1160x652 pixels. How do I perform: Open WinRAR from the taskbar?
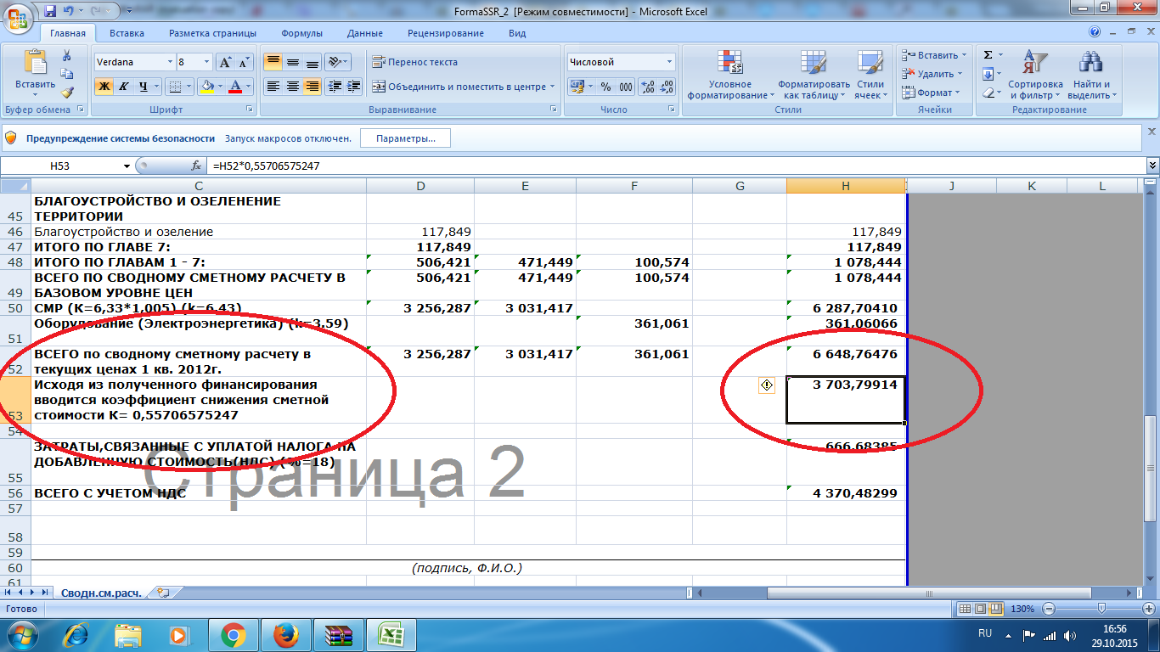tap(339, 634)
